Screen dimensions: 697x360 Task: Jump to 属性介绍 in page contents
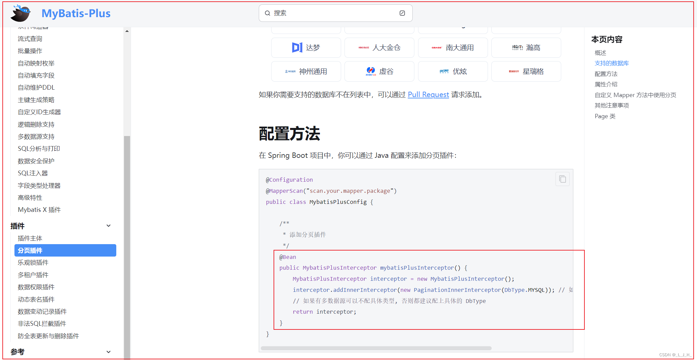[x=606, y=84]
